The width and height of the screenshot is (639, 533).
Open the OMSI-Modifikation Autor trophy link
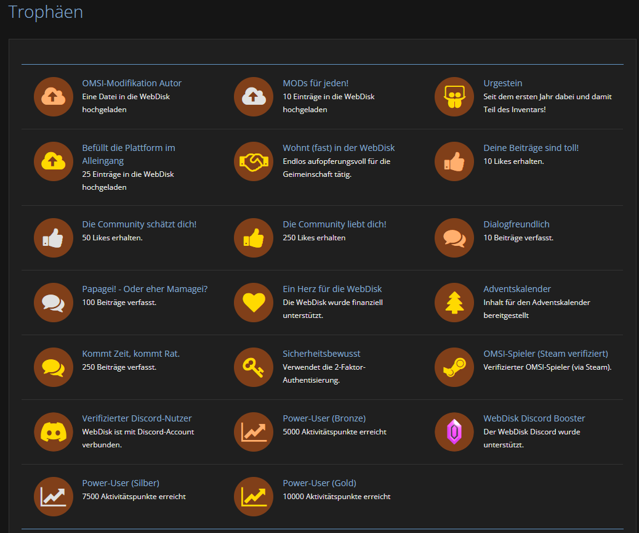[x=132, y=83]
